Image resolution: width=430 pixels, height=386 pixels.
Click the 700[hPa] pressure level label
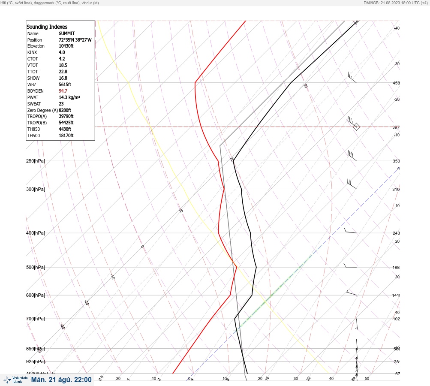tap(36, 319)
